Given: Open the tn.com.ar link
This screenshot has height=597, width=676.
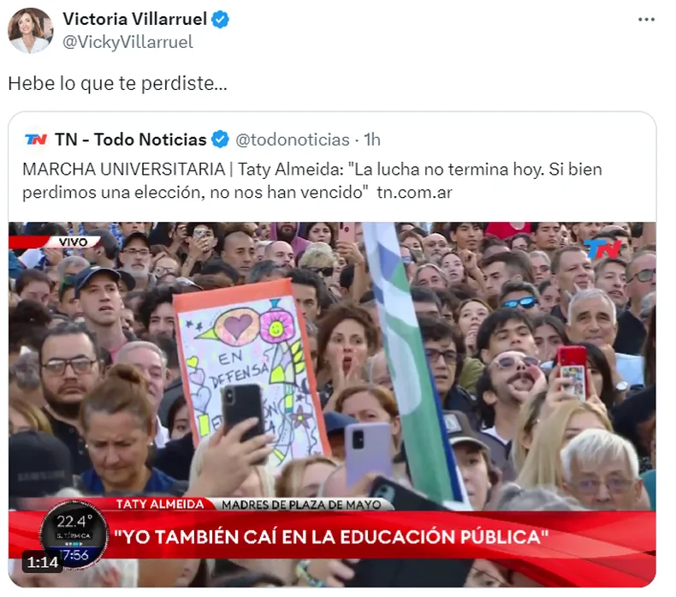Looking at the screenshot, I should (414, 193).
